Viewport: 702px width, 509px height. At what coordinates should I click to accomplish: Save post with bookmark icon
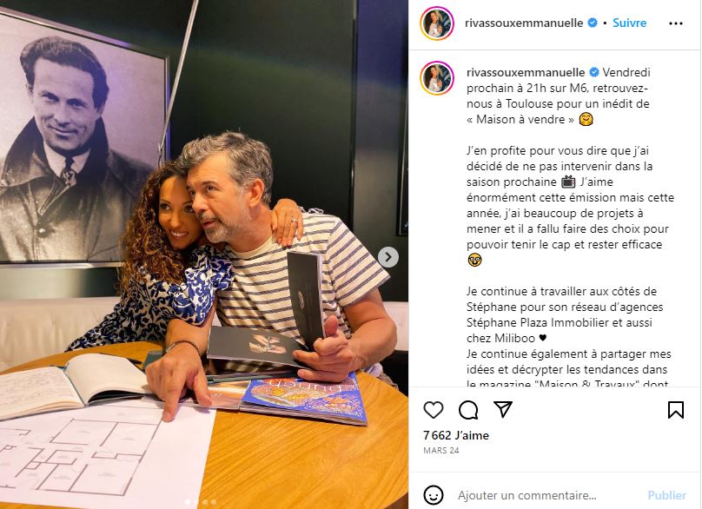[676, 410]
